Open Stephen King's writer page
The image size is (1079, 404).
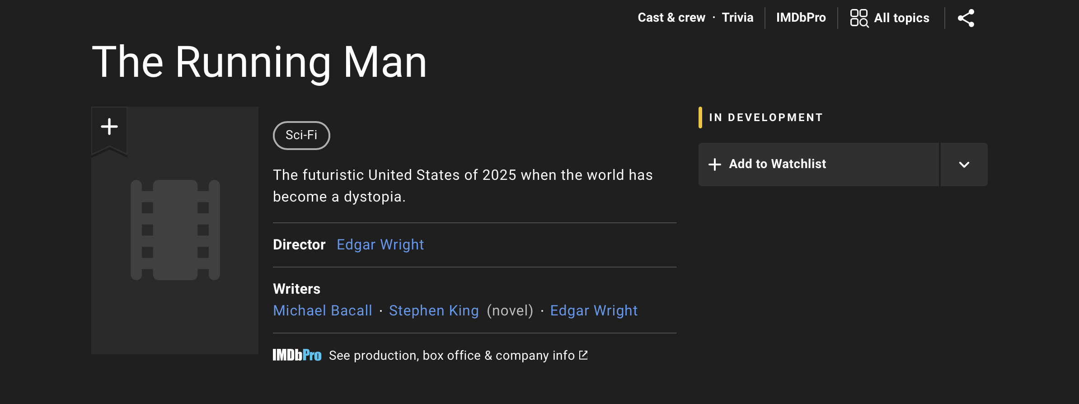[x=434, y=310]
